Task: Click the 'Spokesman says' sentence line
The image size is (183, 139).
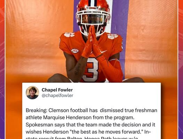Action: coord(90,125)
